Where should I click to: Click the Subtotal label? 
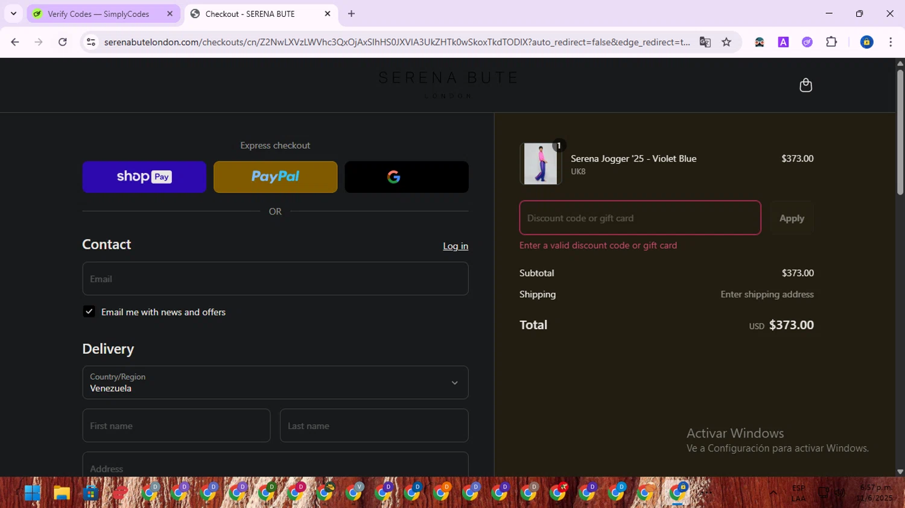537,273
